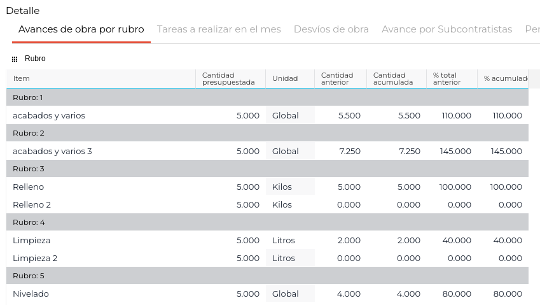
Task: Collapse the Rubro: 4 group row
Action: (x=28, y=222)
